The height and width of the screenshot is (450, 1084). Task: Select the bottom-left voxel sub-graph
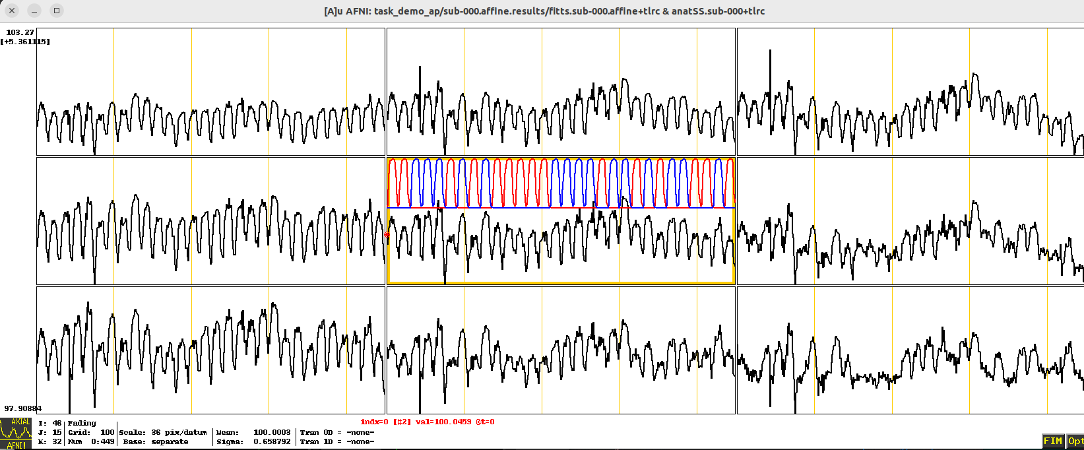tap(210, 350)
